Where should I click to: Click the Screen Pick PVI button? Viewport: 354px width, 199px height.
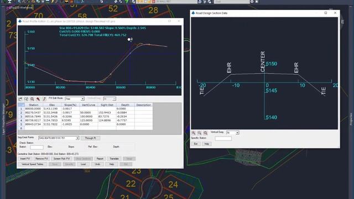coord(61,159)
